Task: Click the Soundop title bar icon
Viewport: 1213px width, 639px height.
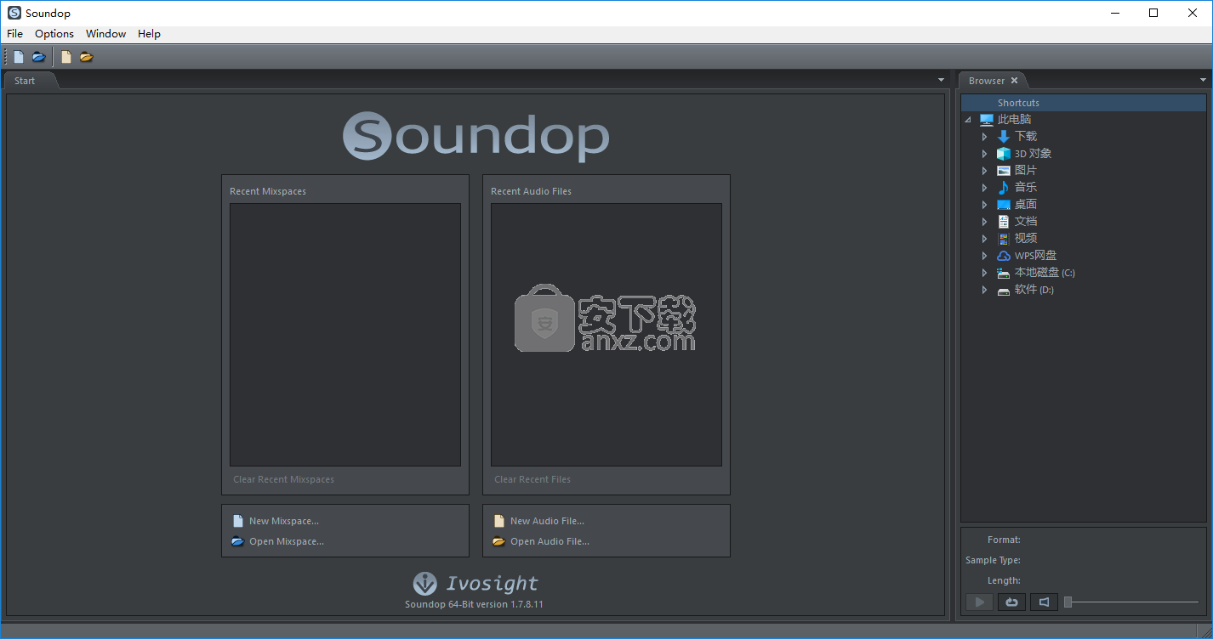Action: (x=14, y=13)
